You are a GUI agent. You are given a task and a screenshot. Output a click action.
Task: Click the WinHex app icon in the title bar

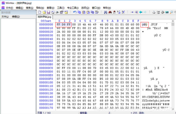pyautogui.click(x=3, y=3)
